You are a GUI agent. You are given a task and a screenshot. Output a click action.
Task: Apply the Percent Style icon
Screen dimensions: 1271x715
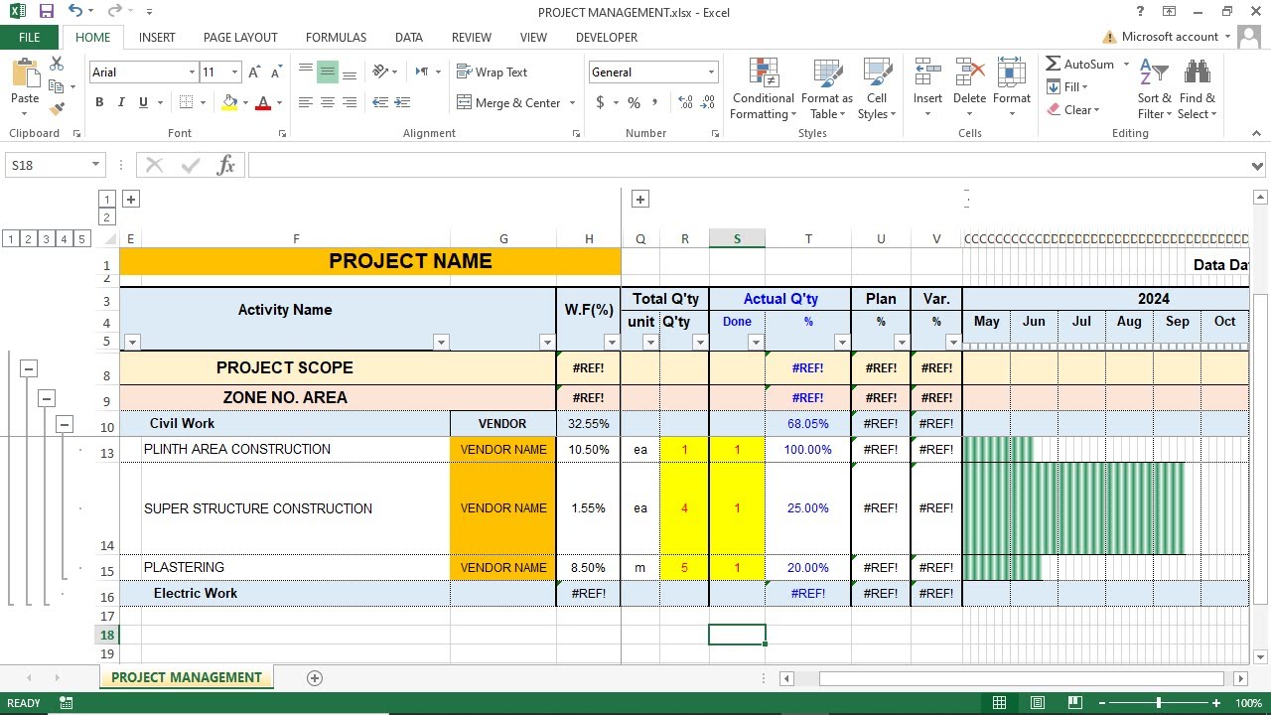634,102
